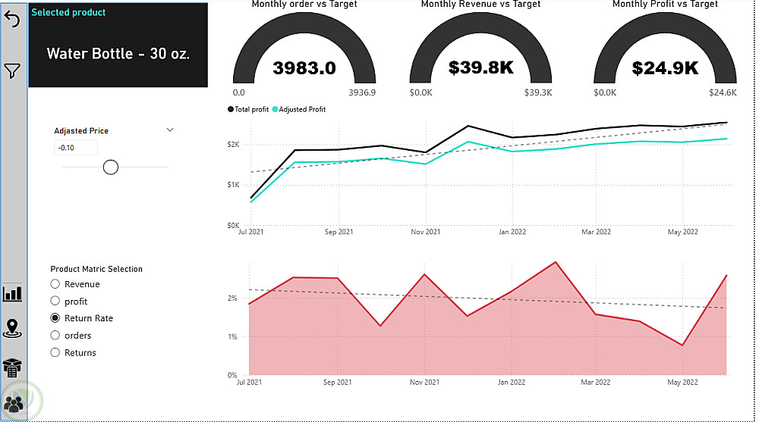Click the Adjusted Price value field

75,148
